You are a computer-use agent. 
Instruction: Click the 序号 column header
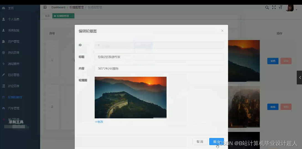52,33
